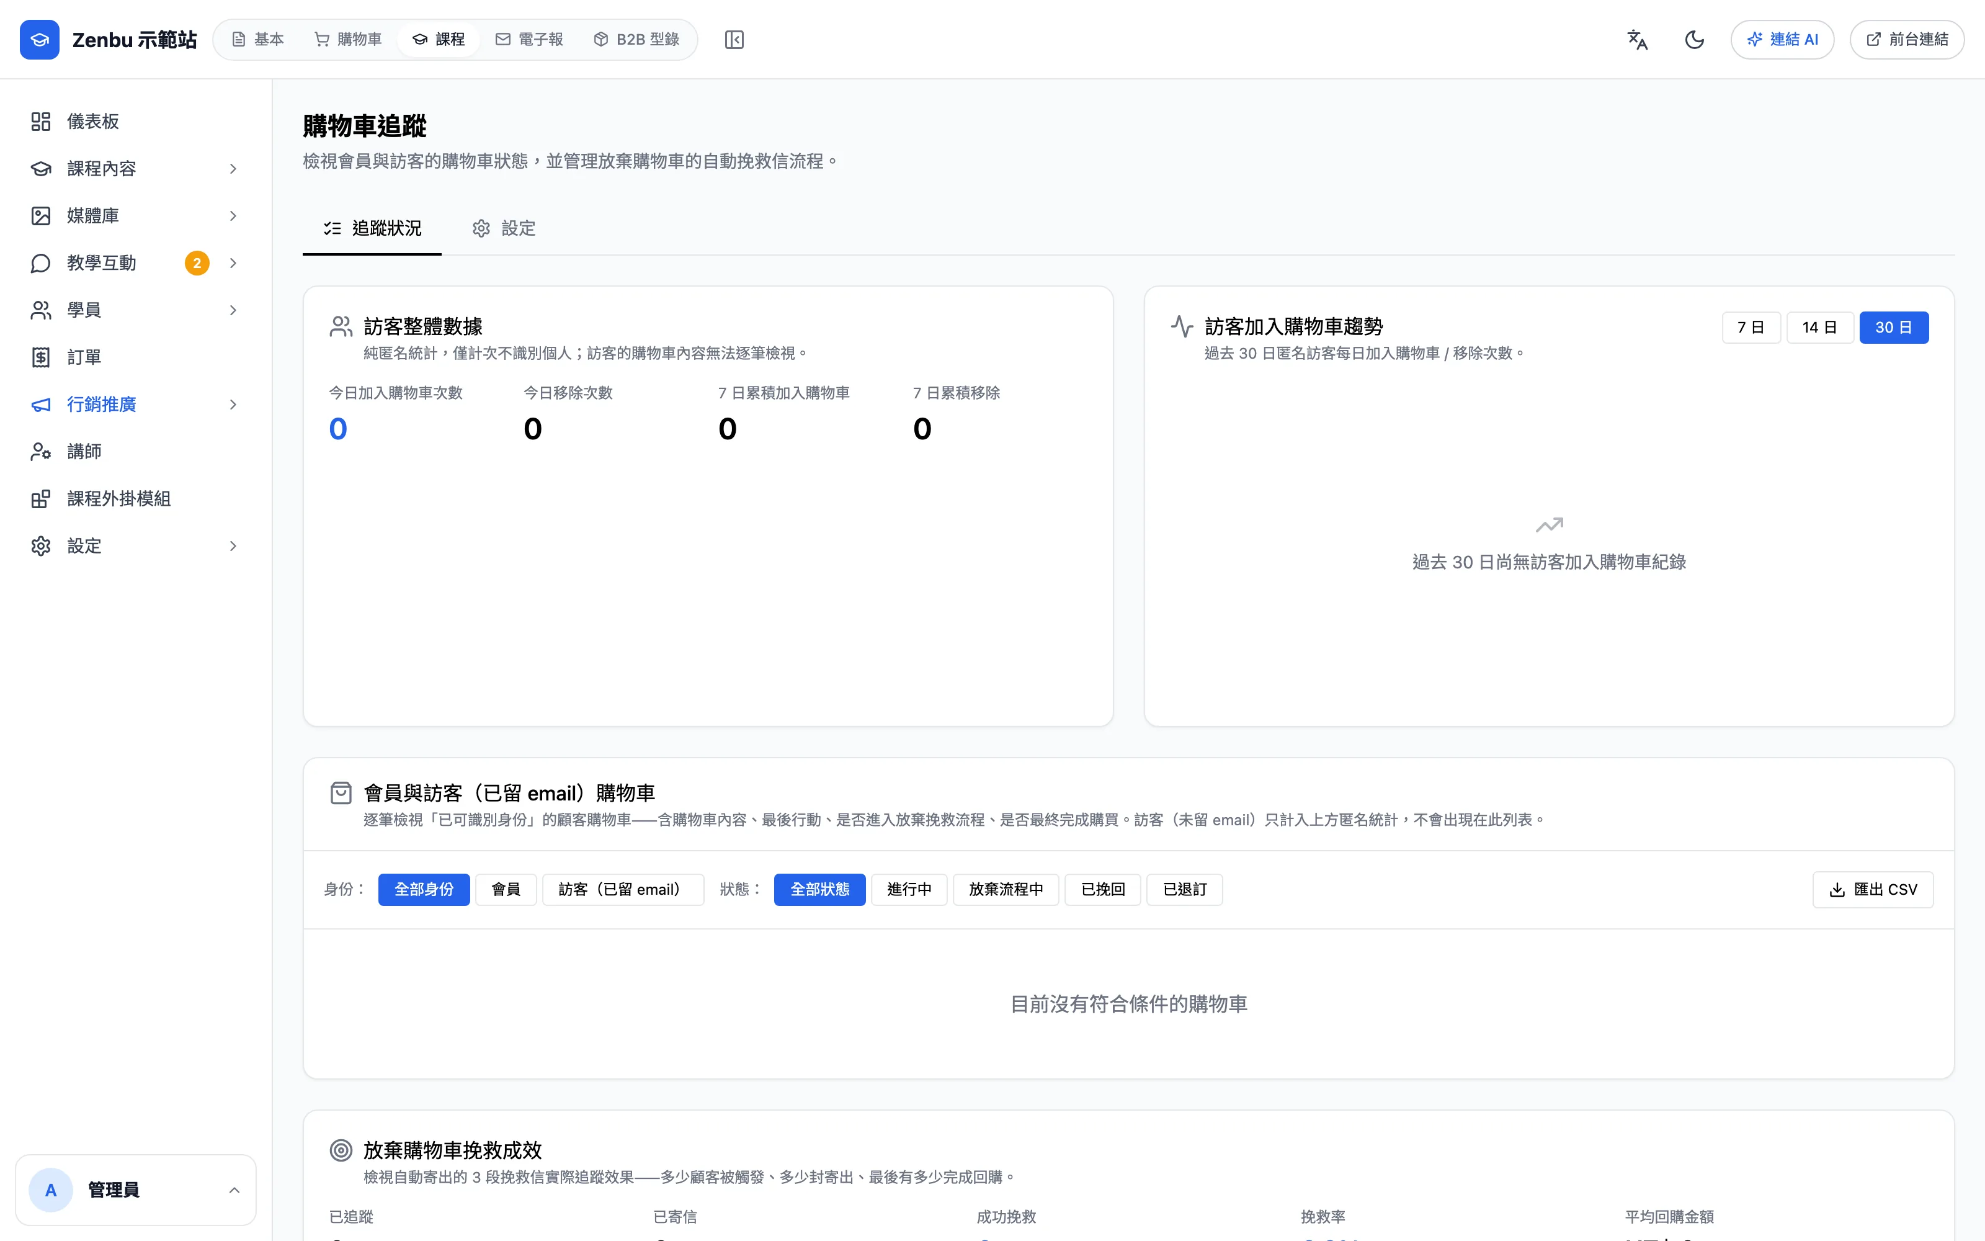Select the 14 日 trend range
1985x1241 pixels.
pyautogui.click(x=1819, y=328)
